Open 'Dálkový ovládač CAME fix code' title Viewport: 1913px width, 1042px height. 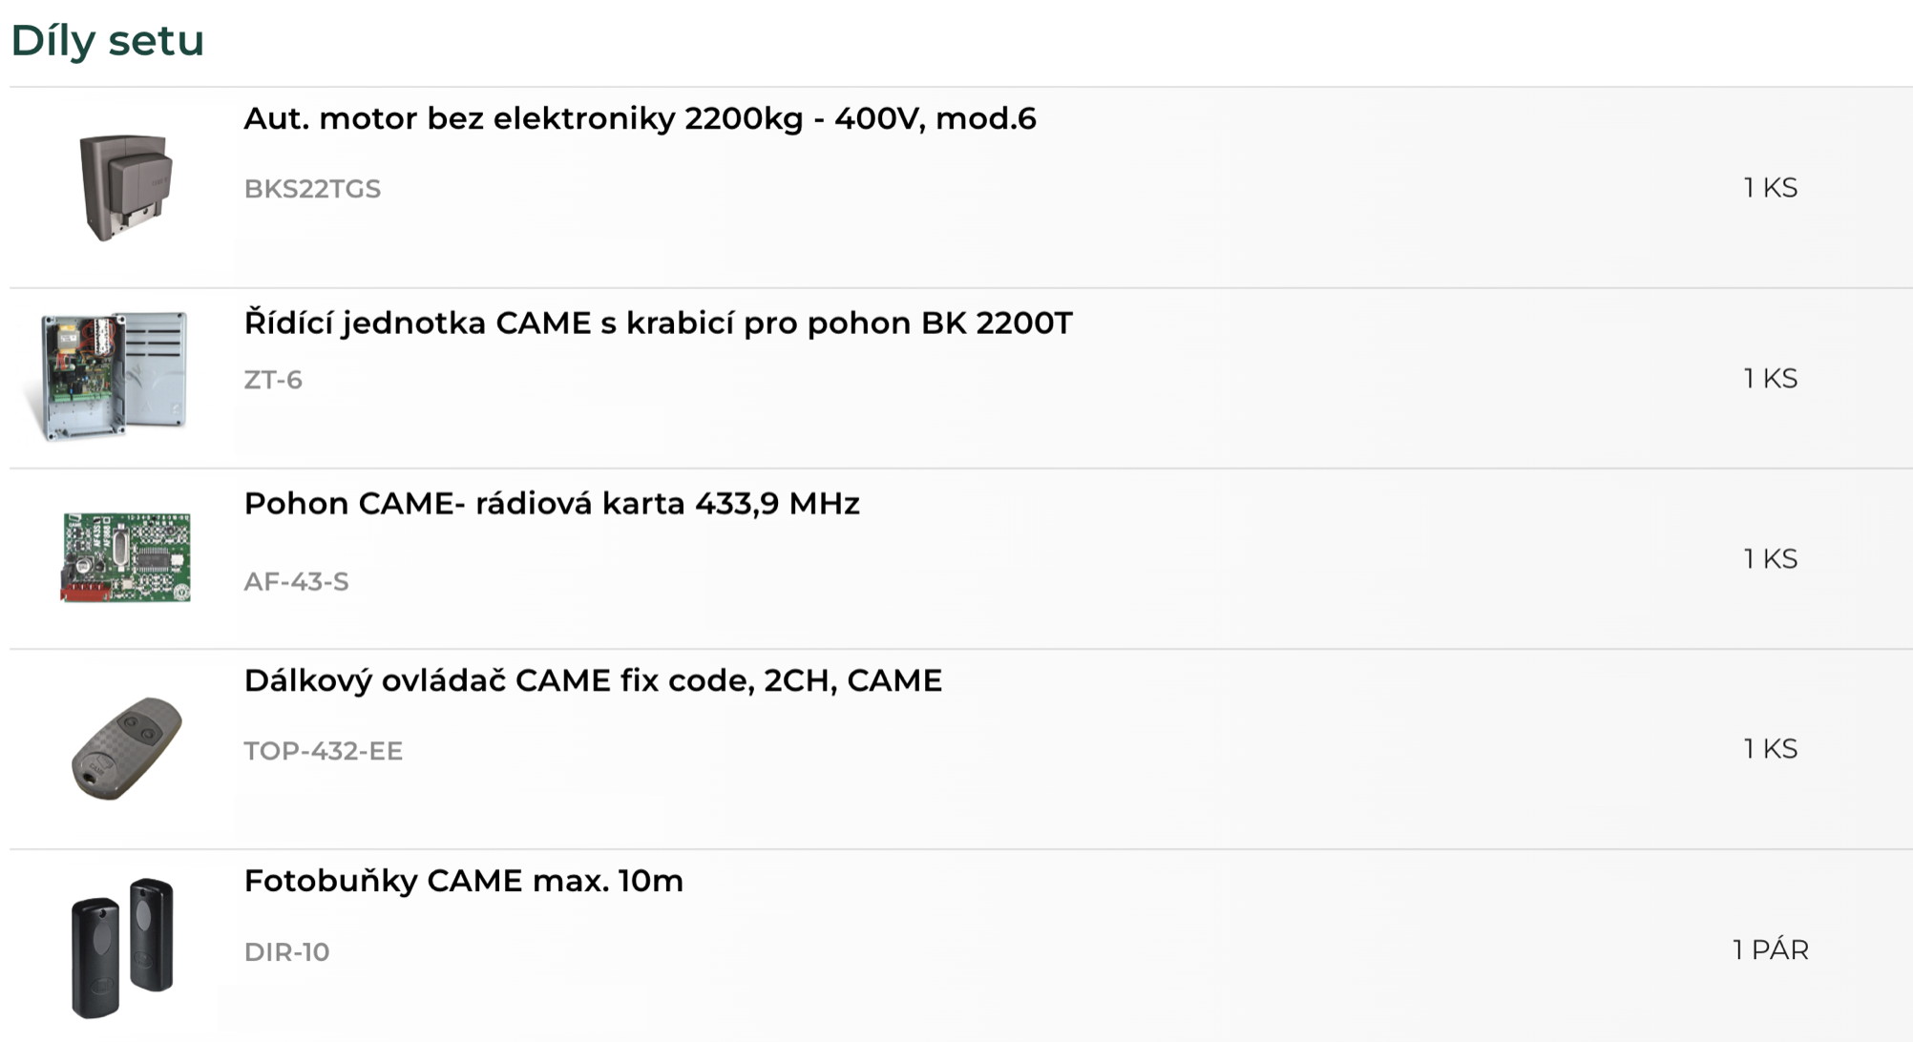tap(593, 680)
